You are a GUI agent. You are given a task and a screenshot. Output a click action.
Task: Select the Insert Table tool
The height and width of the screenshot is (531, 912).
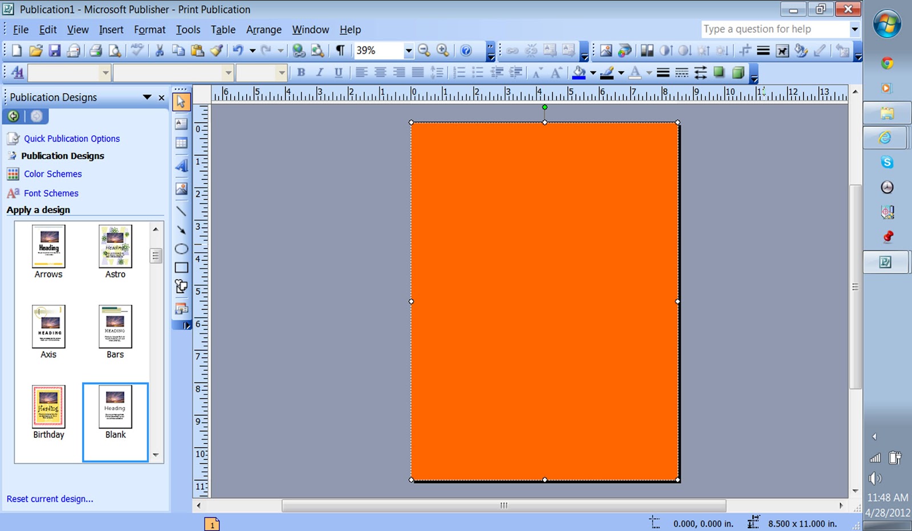pos(181,143)
